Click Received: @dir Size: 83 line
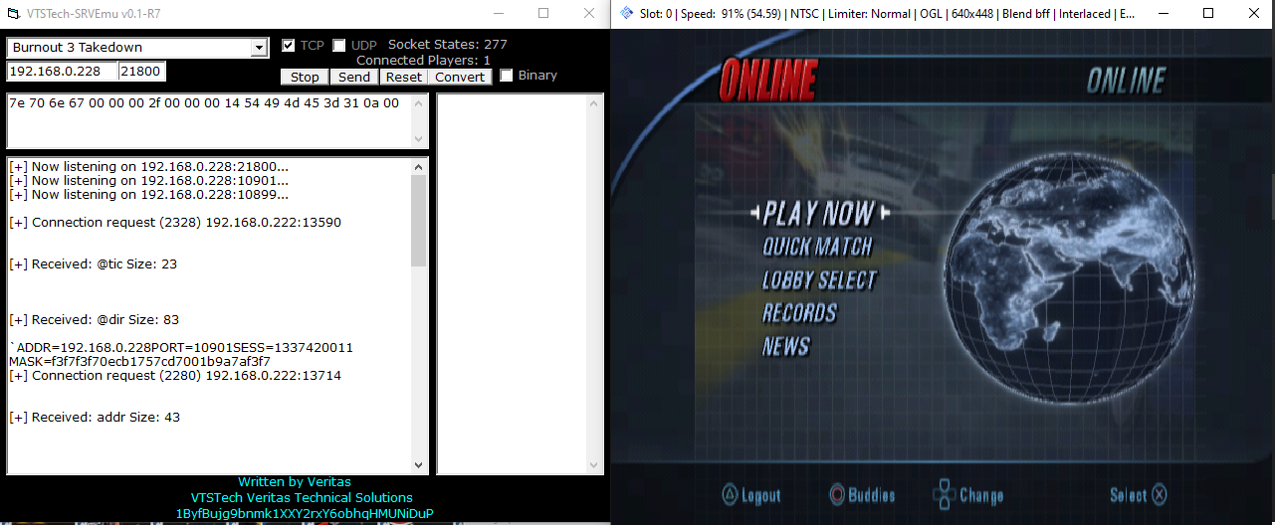This screenshot has width=1275, height=525. tap(95, 320)
